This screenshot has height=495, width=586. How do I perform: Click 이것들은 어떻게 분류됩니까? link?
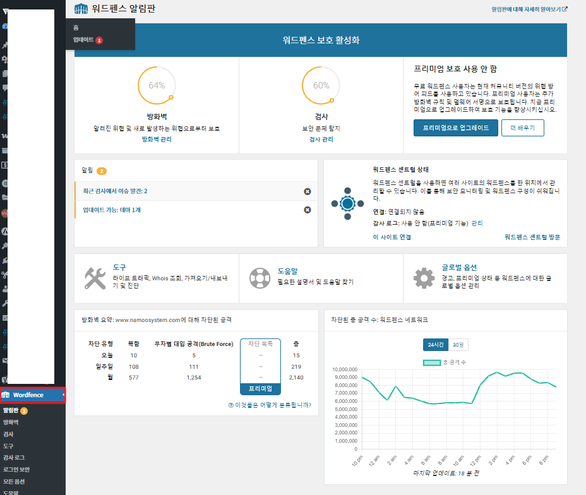tap(270, 405)
